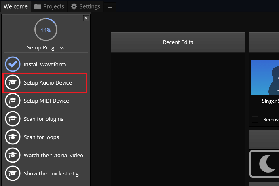Switch to the Welcome tab

pyautogui.click(x=16, y=6)
